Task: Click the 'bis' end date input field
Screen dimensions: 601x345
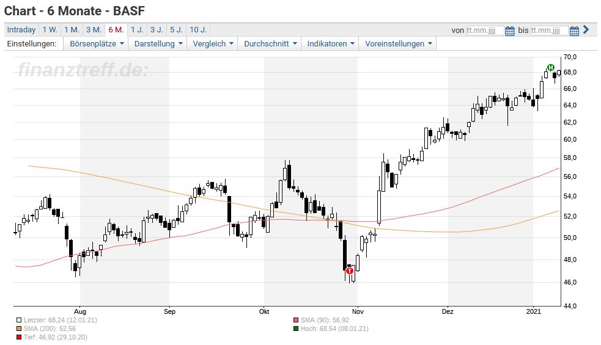Action: coord(549,31)
